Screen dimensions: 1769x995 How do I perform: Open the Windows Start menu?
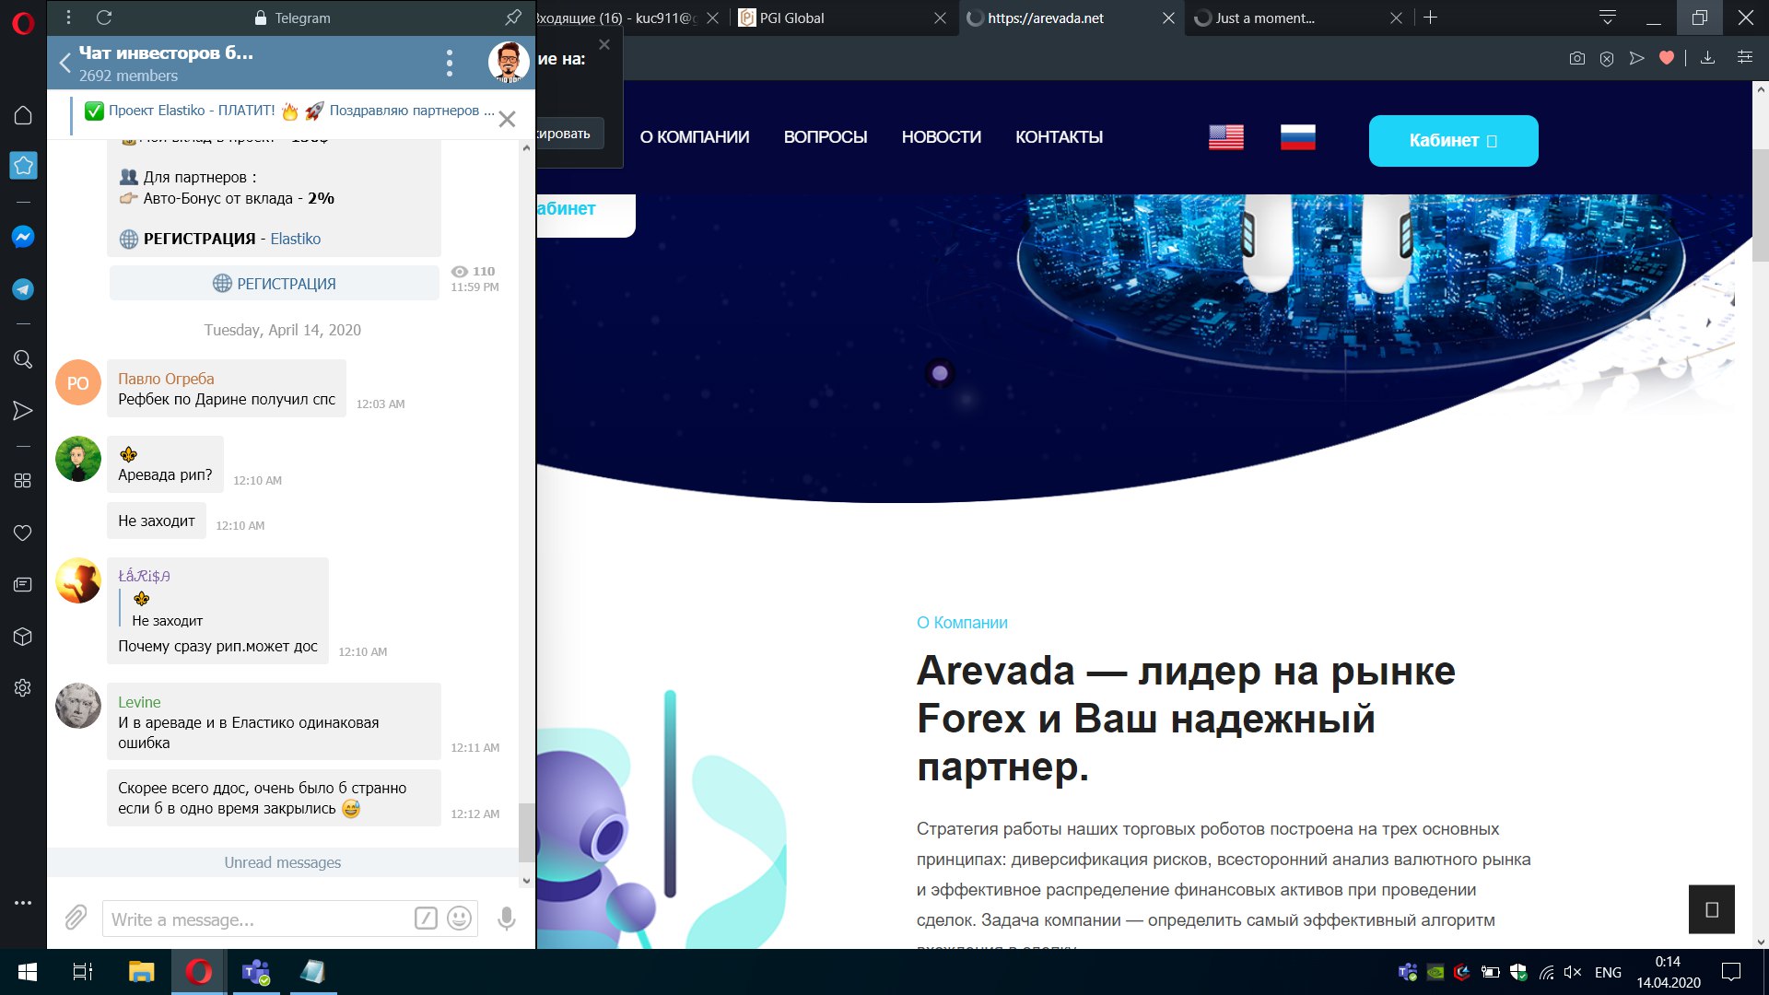[x=27, y=972]
